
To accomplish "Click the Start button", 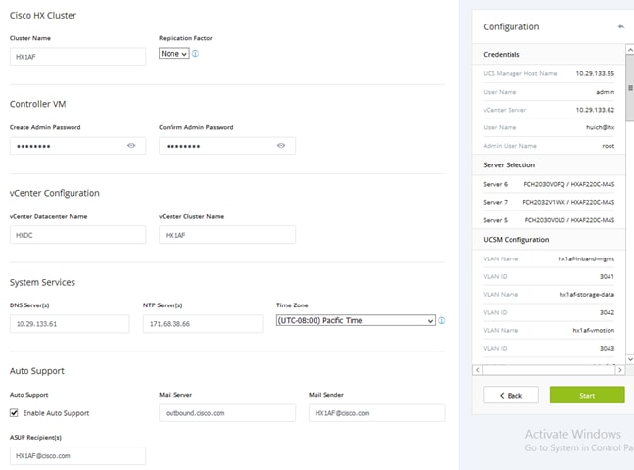I will tap(587, 395).
